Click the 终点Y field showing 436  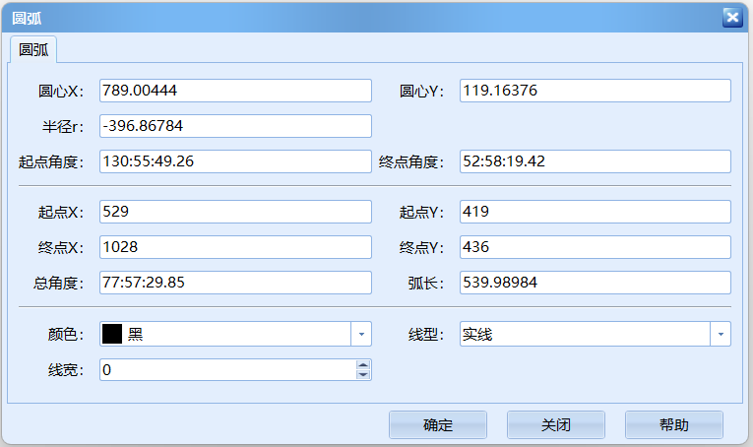[595, 247]
